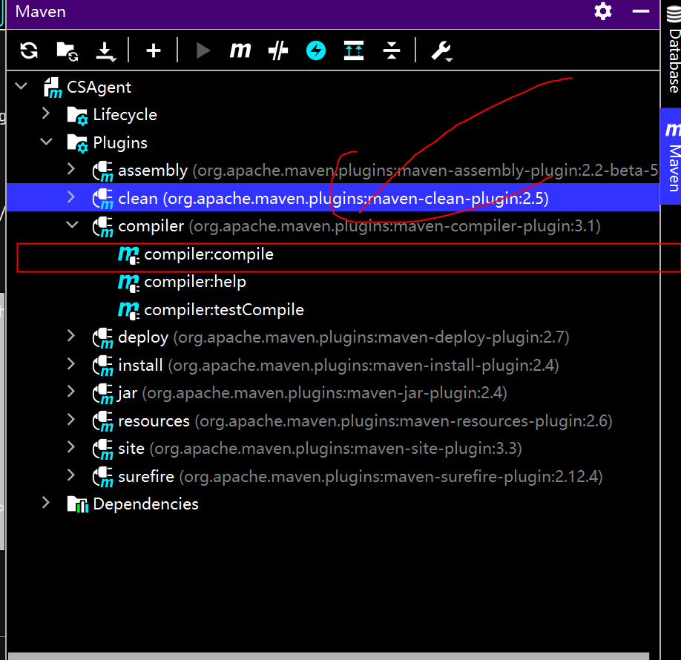The height and width of the screenshot is (660, 681).
Task: Expand the Dependencies node
Action: [x=46, y=503]
